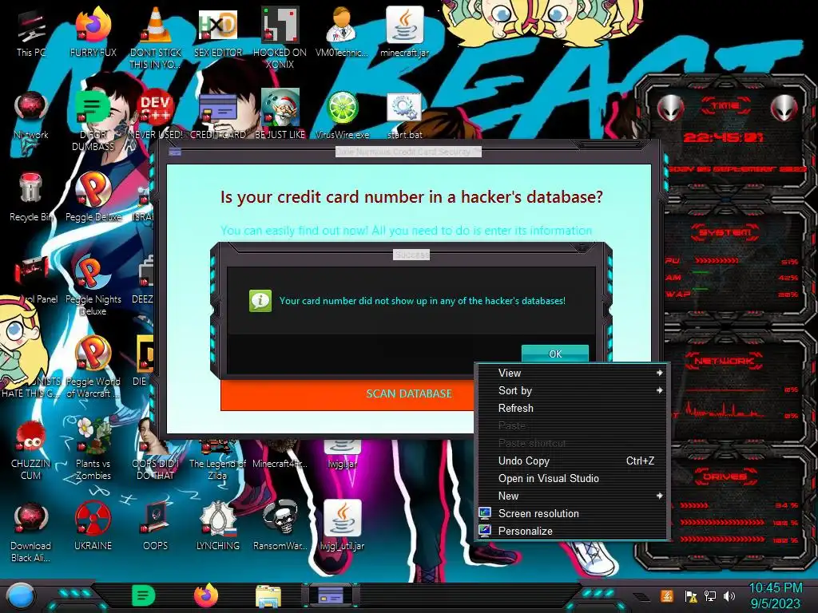
Task: Click the CPU usage bar in SYSTEM widget
Action: pyautogui.click(x=717, y=261)
